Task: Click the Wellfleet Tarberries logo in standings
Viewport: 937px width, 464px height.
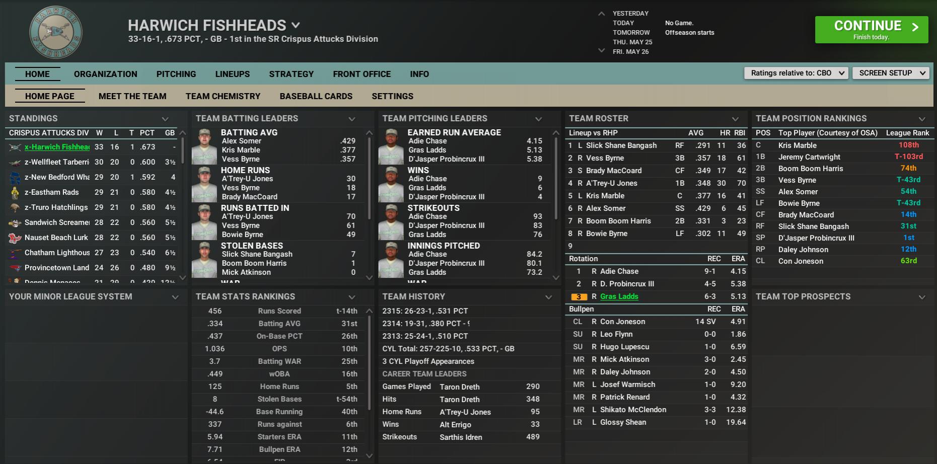Action: (15, 162)
